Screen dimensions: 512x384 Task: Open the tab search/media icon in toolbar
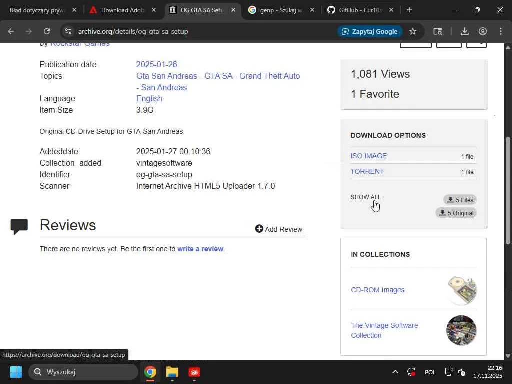pos(438,31)
